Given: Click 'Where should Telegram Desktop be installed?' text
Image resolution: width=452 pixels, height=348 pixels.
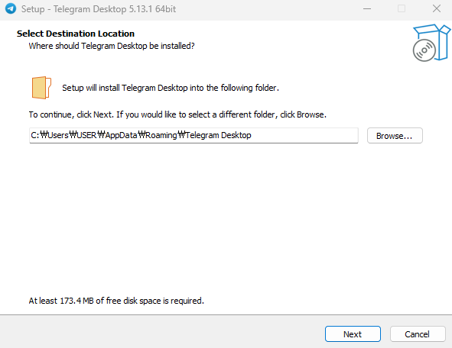Looking at the screenshot, I should [112, 46].
